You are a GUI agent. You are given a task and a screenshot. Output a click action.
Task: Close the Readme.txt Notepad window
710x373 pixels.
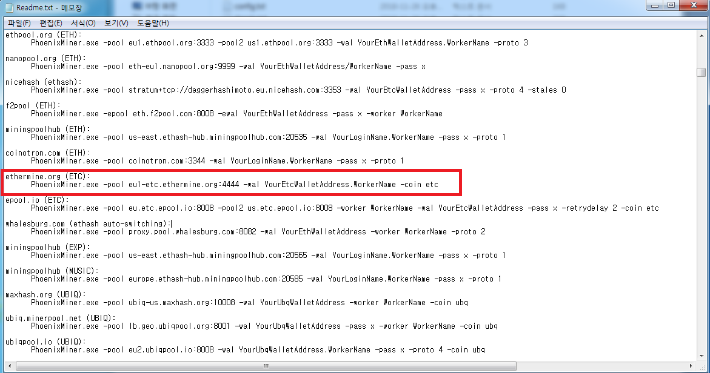tap(694, 5)
